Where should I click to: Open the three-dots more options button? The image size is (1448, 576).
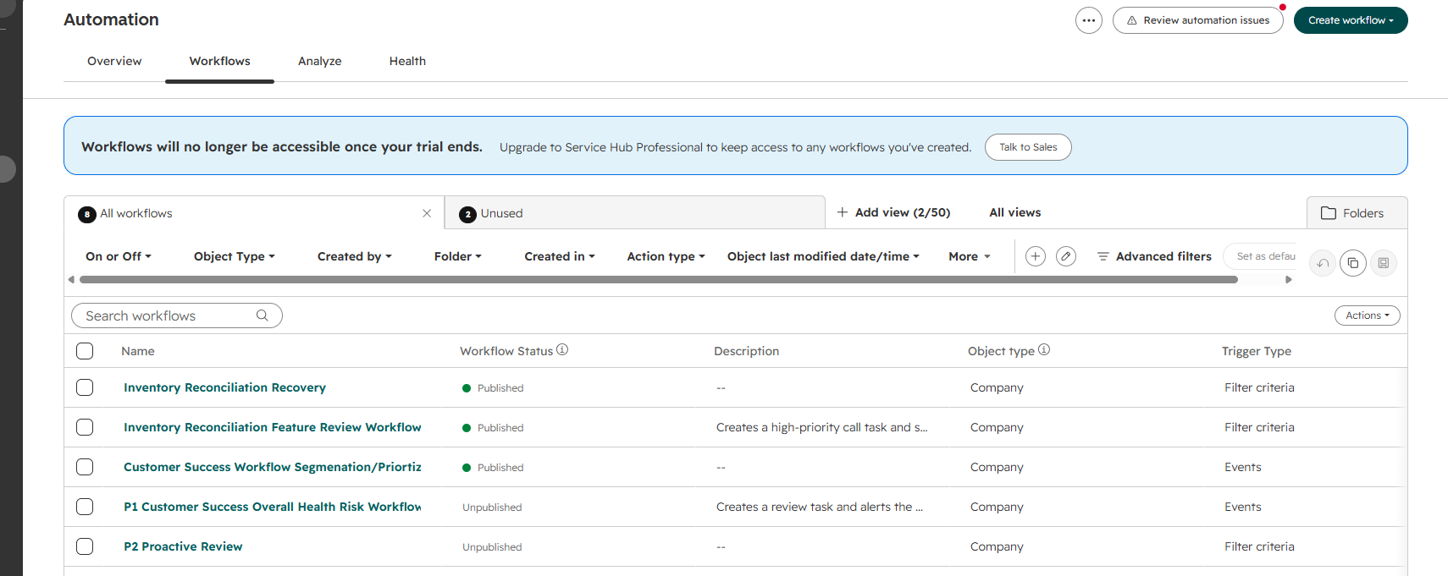pyautogui.click(x=1089, y=20)
